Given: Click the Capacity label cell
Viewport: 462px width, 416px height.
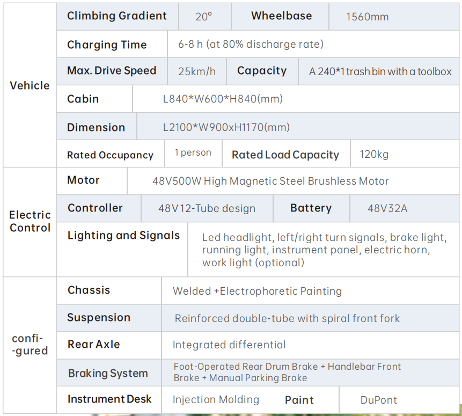Looking at the screenshot, I should point(262,71).
